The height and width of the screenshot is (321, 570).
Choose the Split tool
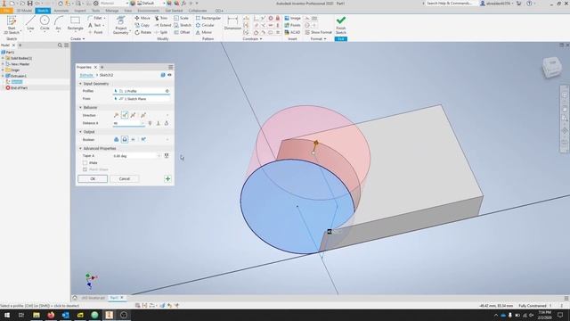click(160, 32)
